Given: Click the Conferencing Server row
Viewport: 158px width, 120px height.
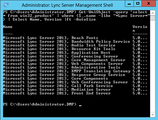Looking at the screenshot, I should (x=75, y=56).
